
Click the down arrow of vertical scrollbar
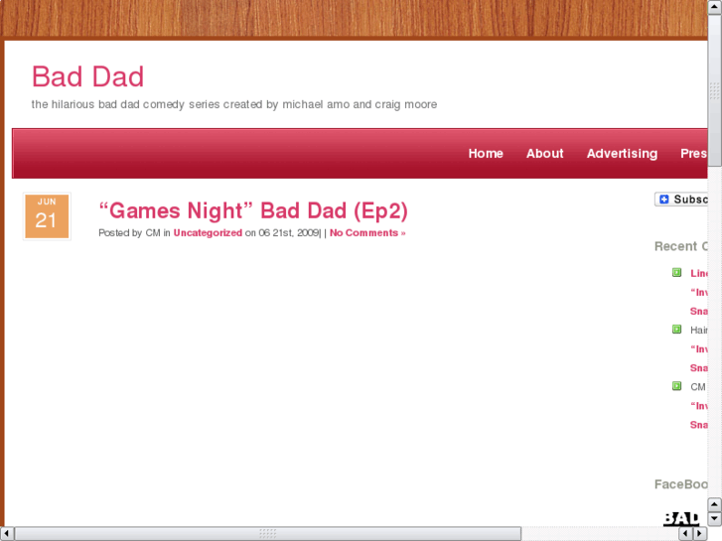pyautogui.click(x=715, y=518)
